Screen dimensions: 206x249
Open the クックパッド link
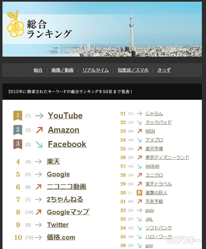coord(158,122)
